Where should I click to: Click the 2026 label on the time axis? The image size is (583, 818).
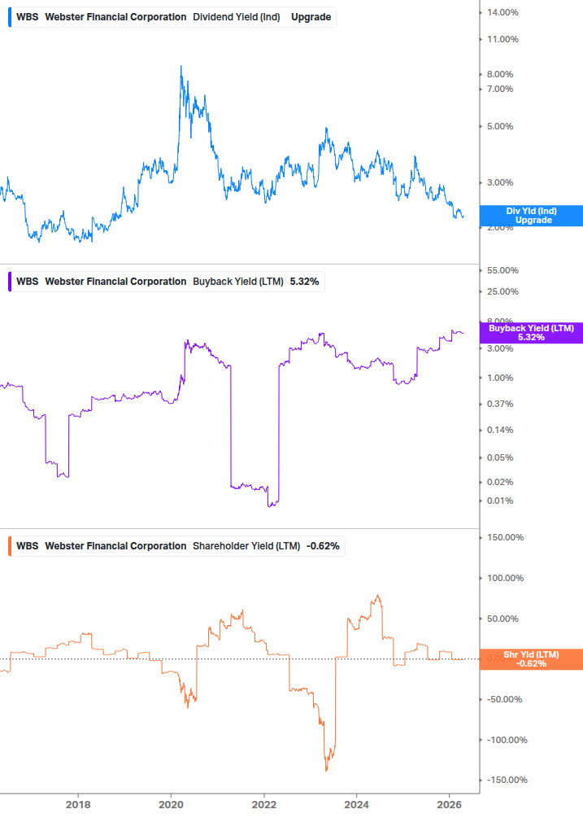(450, 804)
